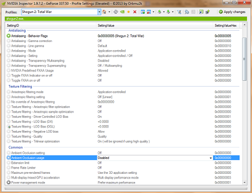Toggle the funnel filter icon in the toolbar

[179, 12]
